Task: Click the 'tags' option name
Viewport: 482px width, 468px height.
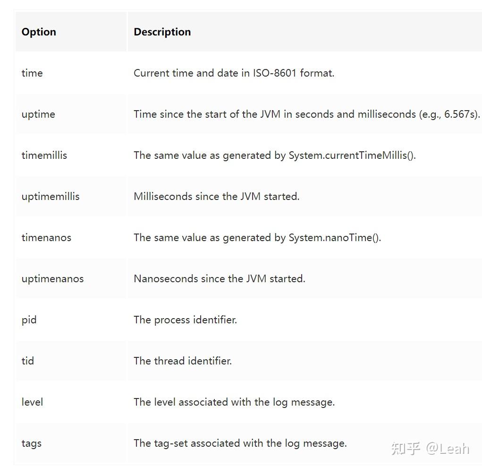Action: pyautogui.click(x=32, y=443)
